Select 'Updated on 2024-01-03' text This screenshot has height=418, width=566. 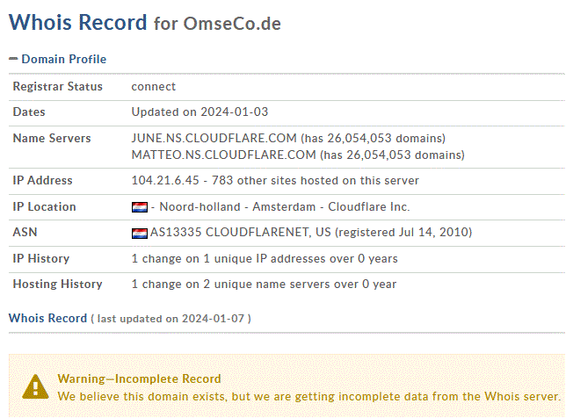(200, 112)
